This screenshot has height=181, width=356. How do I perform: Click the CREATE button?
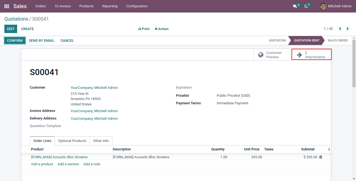coord(27,29)
